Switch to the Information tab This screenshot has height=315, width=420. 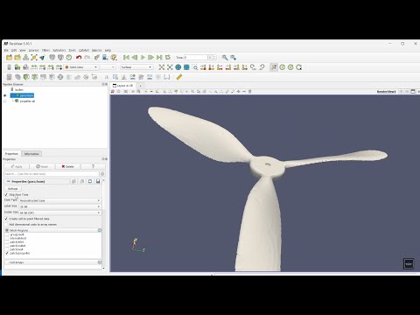(x=31, y=154)
